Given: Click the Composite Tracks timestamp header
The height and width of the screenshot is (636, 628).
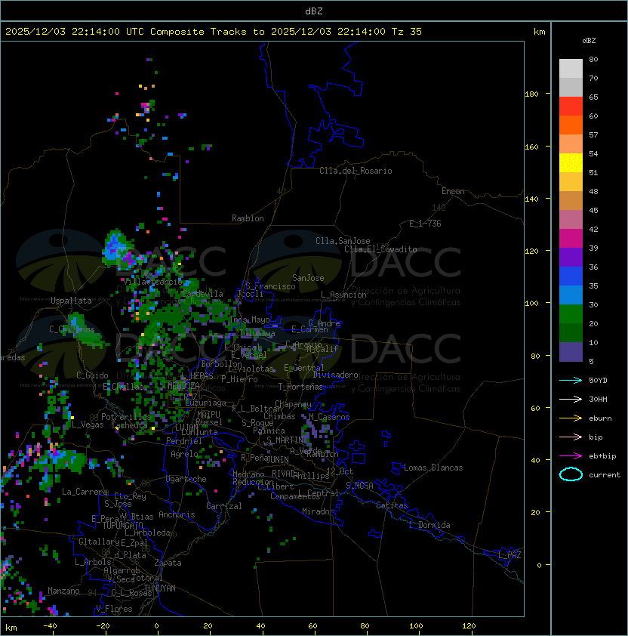Looking at the screenshot, I should (214, 31).
